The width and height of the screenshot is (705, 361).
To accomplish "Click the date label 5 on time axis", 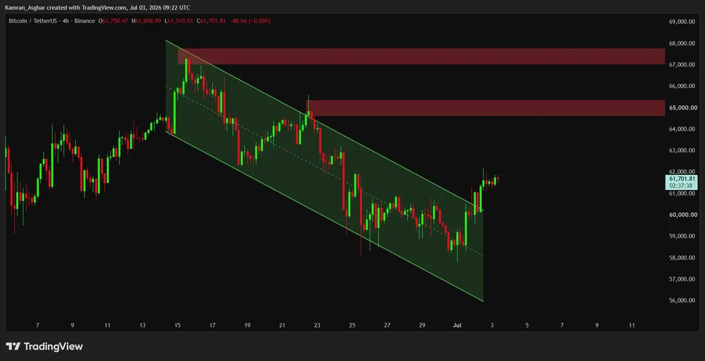I will click(527, 325).
